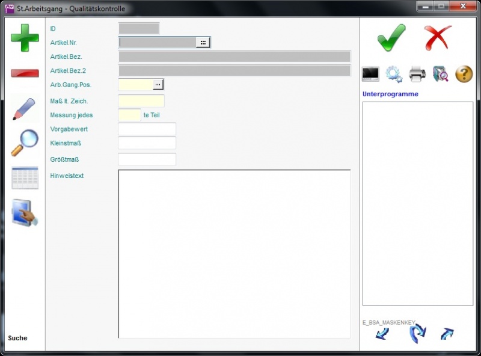Screen dimensions: 481x356
Task: Click the document preview magnifier icon
Action: 441,74
